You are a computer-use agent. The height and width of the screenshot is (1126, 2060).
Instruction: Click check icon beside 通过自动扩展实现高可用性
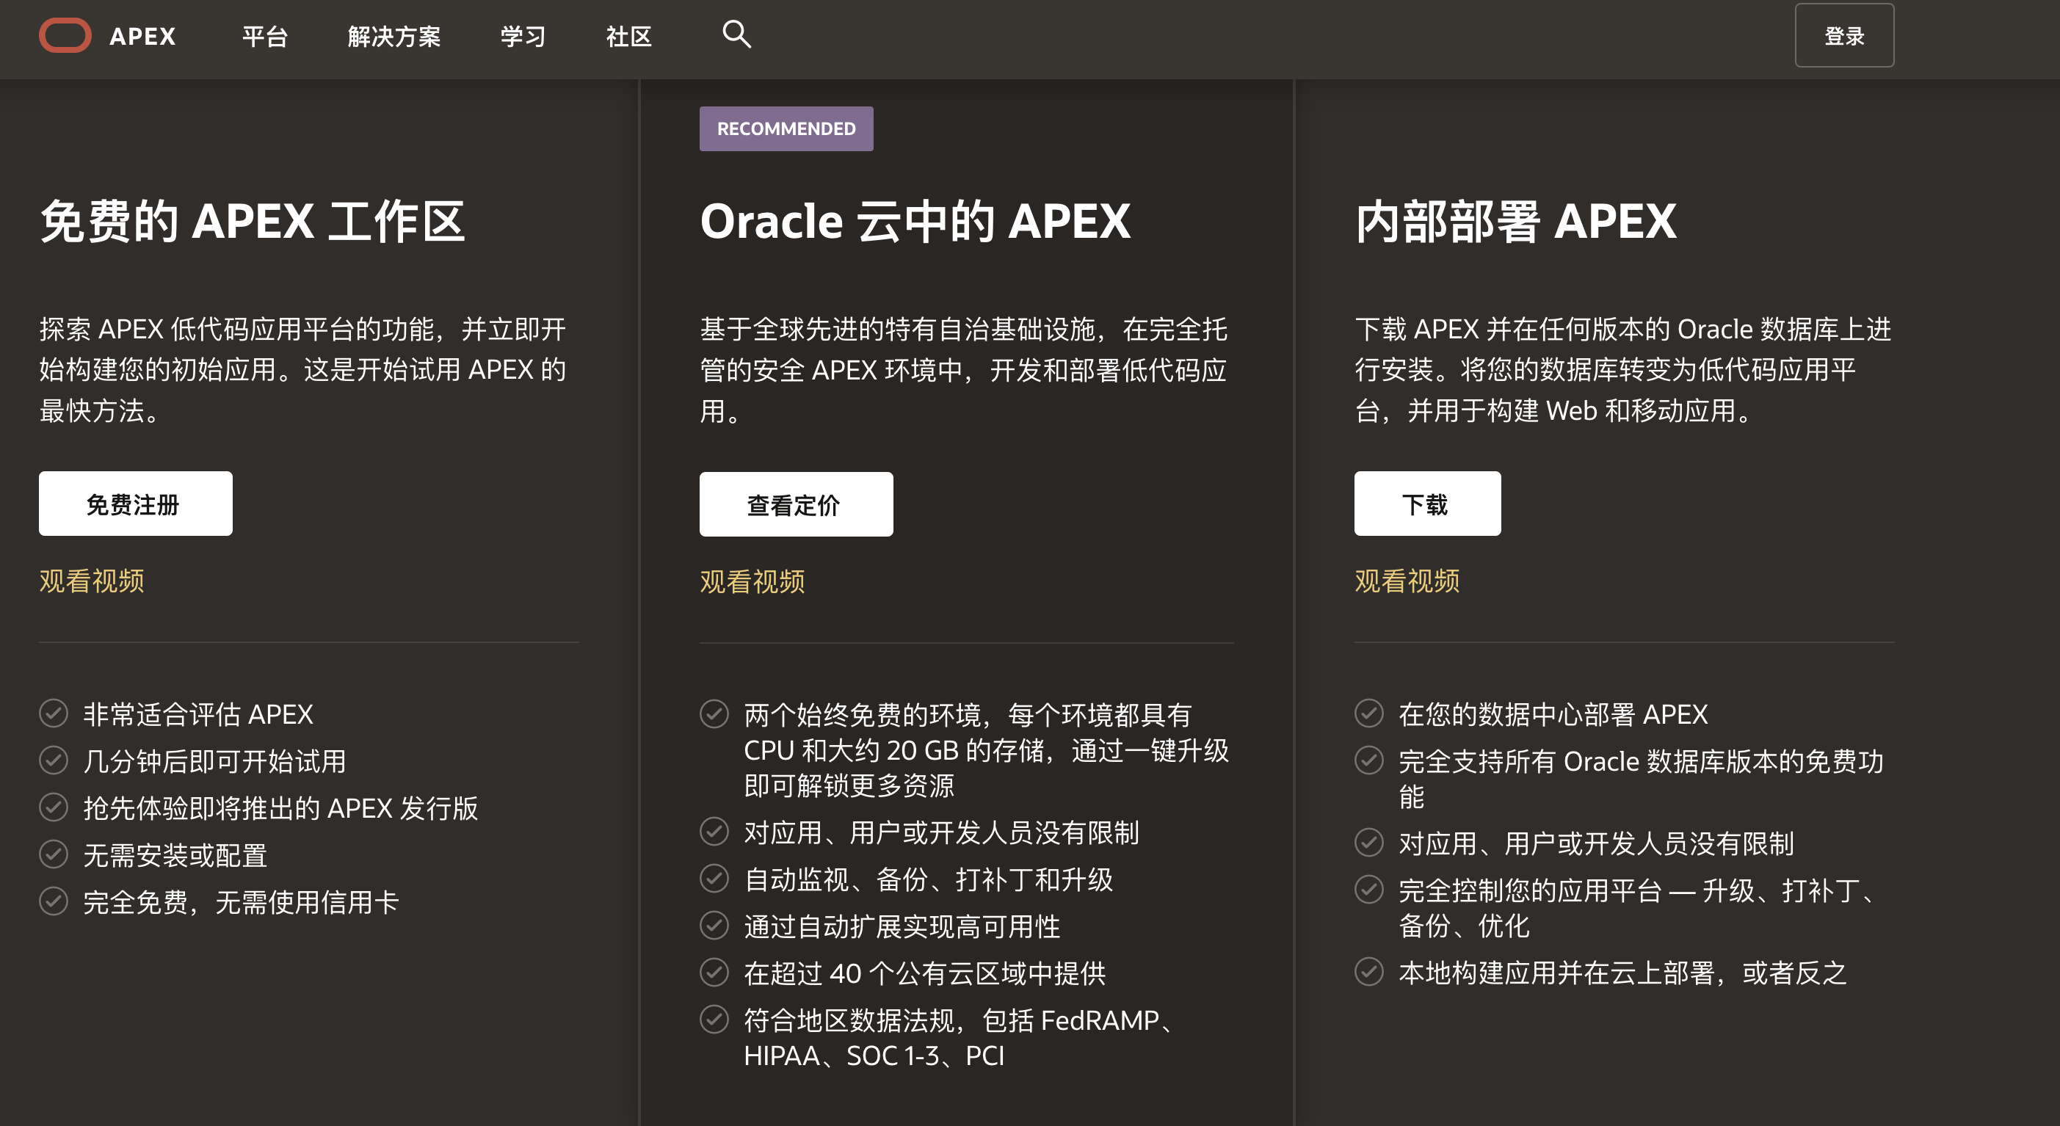[714, 926]
